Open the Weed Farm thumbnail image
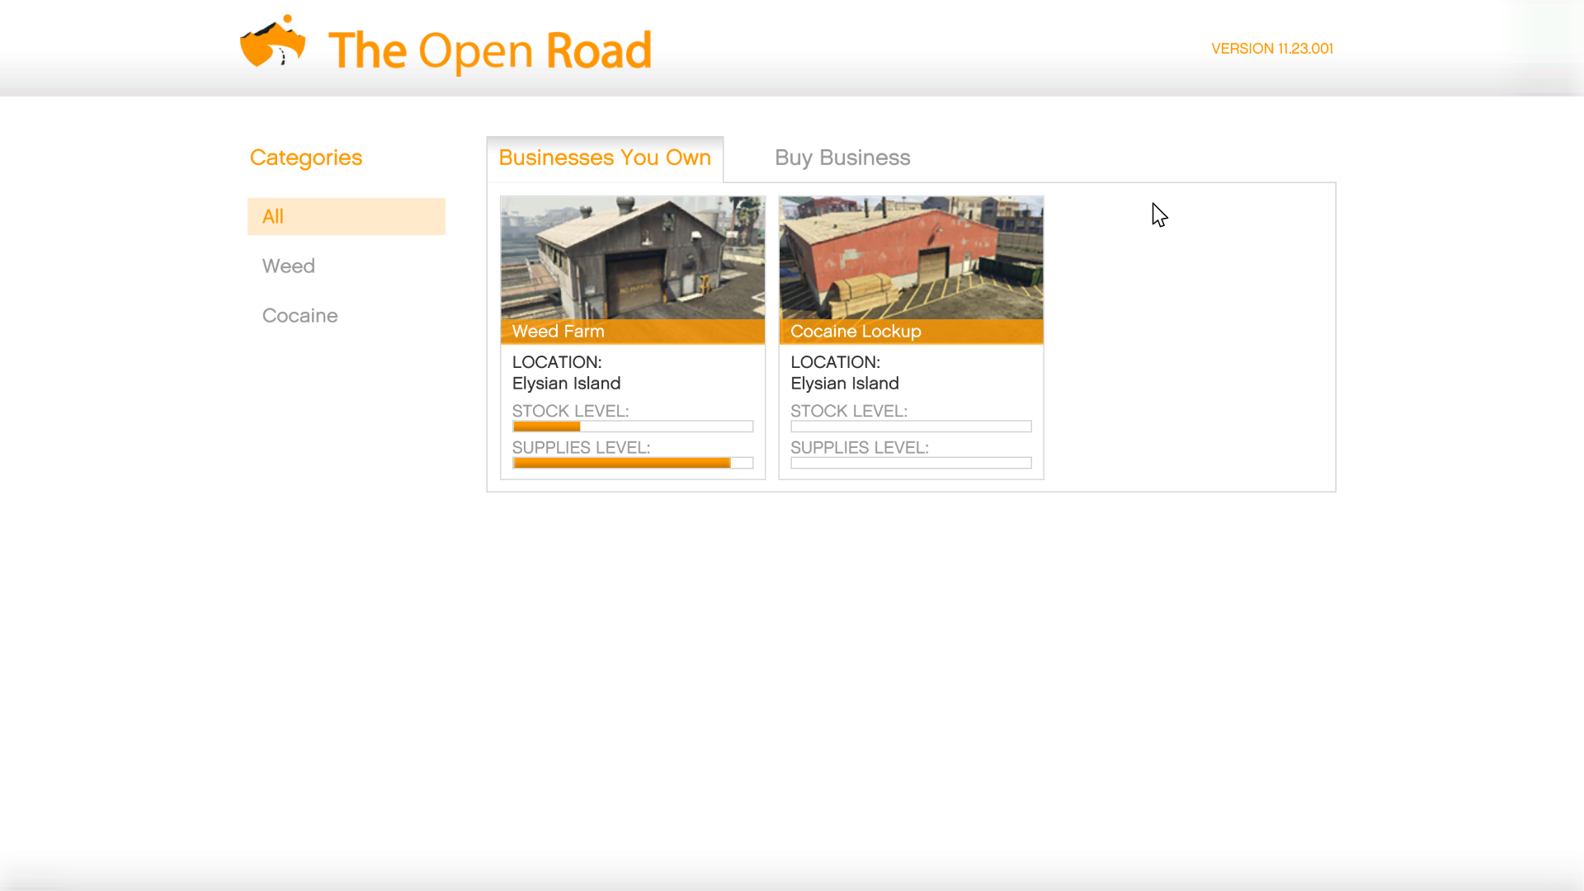This screenshot has height=891, width=1584. (x=633, y=257)
